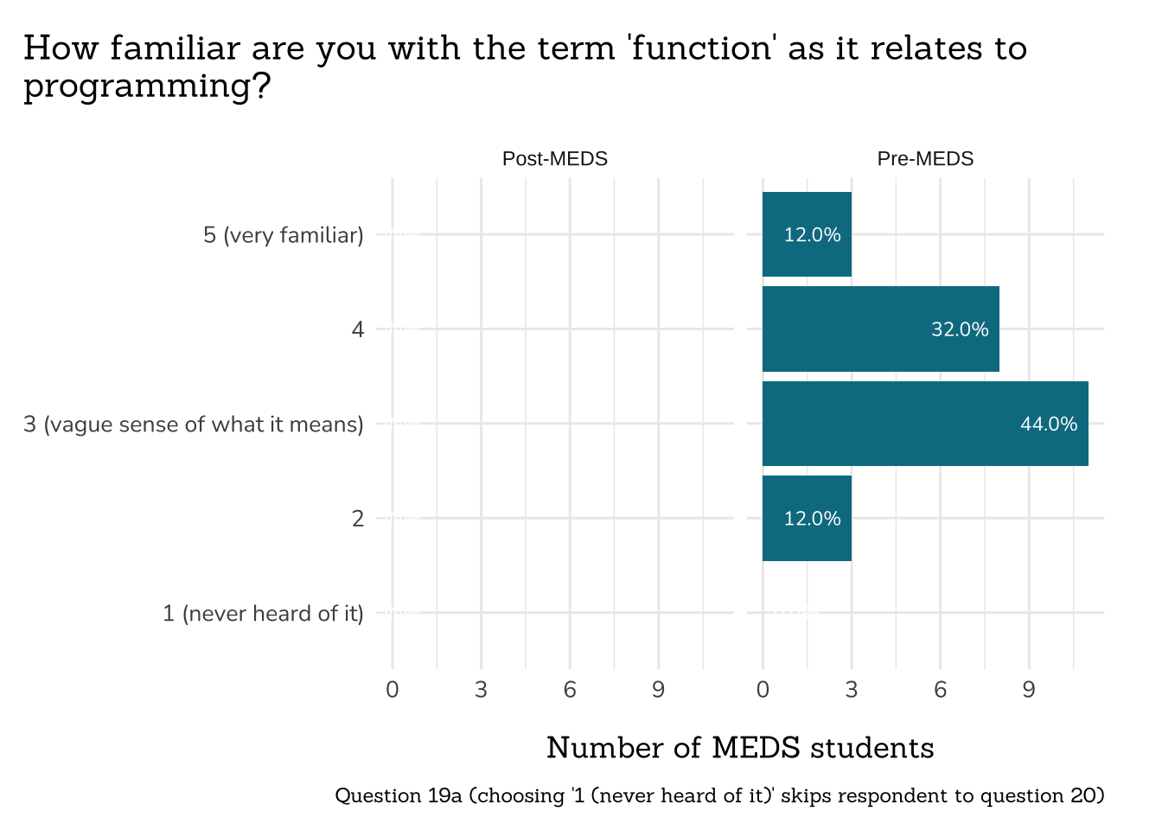1162x830 pixels.
Task: Click the 12.0% bar for '5 (very familiar)'
Action: pyautogui.click(x=807, y=234)
